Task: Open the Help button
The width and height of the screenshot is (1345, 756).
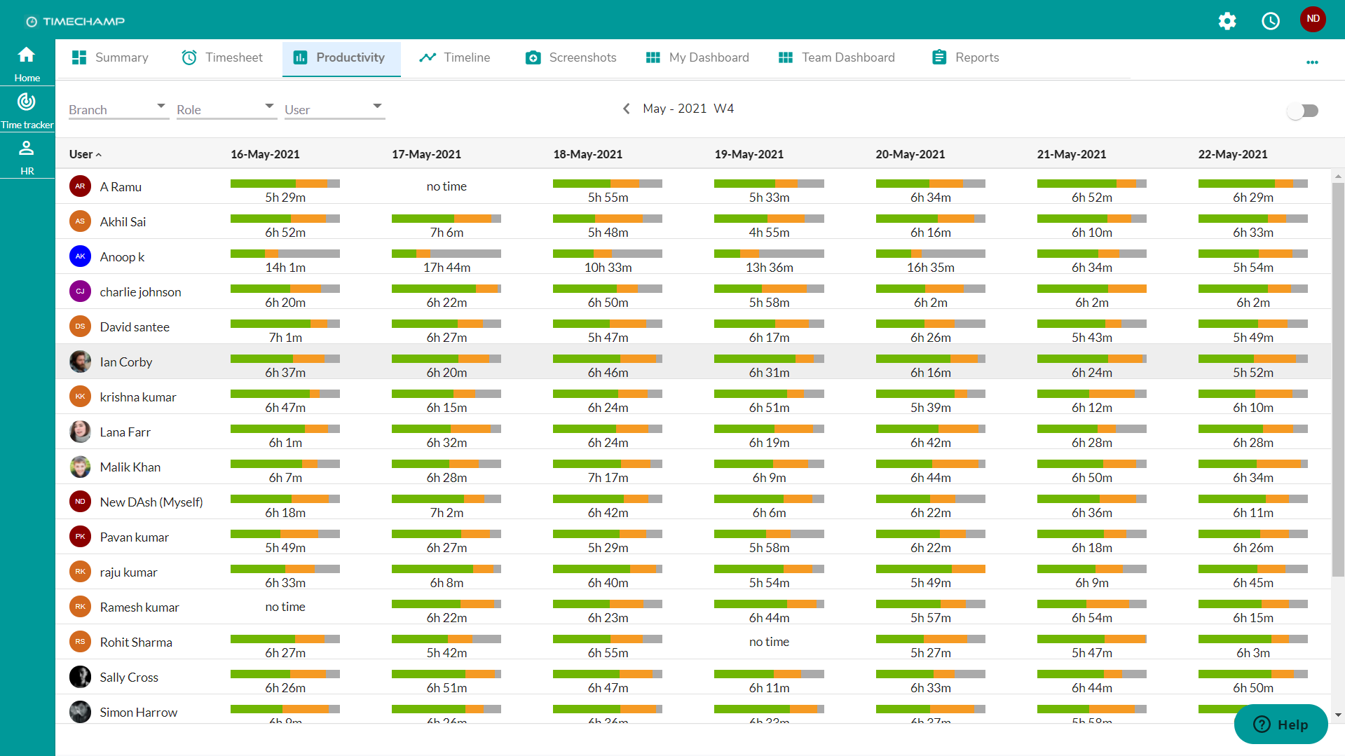Action: (x=1281, y=724)
